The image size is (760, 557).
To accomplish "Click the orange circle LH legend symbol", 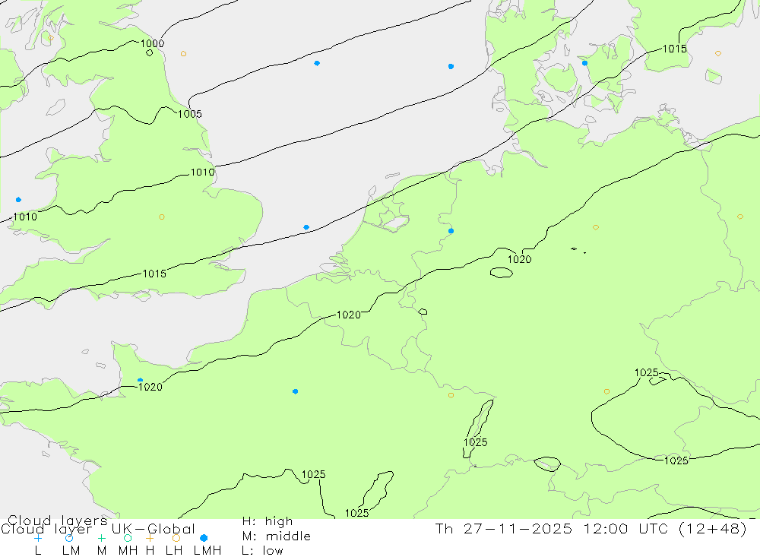I will 176,538.
